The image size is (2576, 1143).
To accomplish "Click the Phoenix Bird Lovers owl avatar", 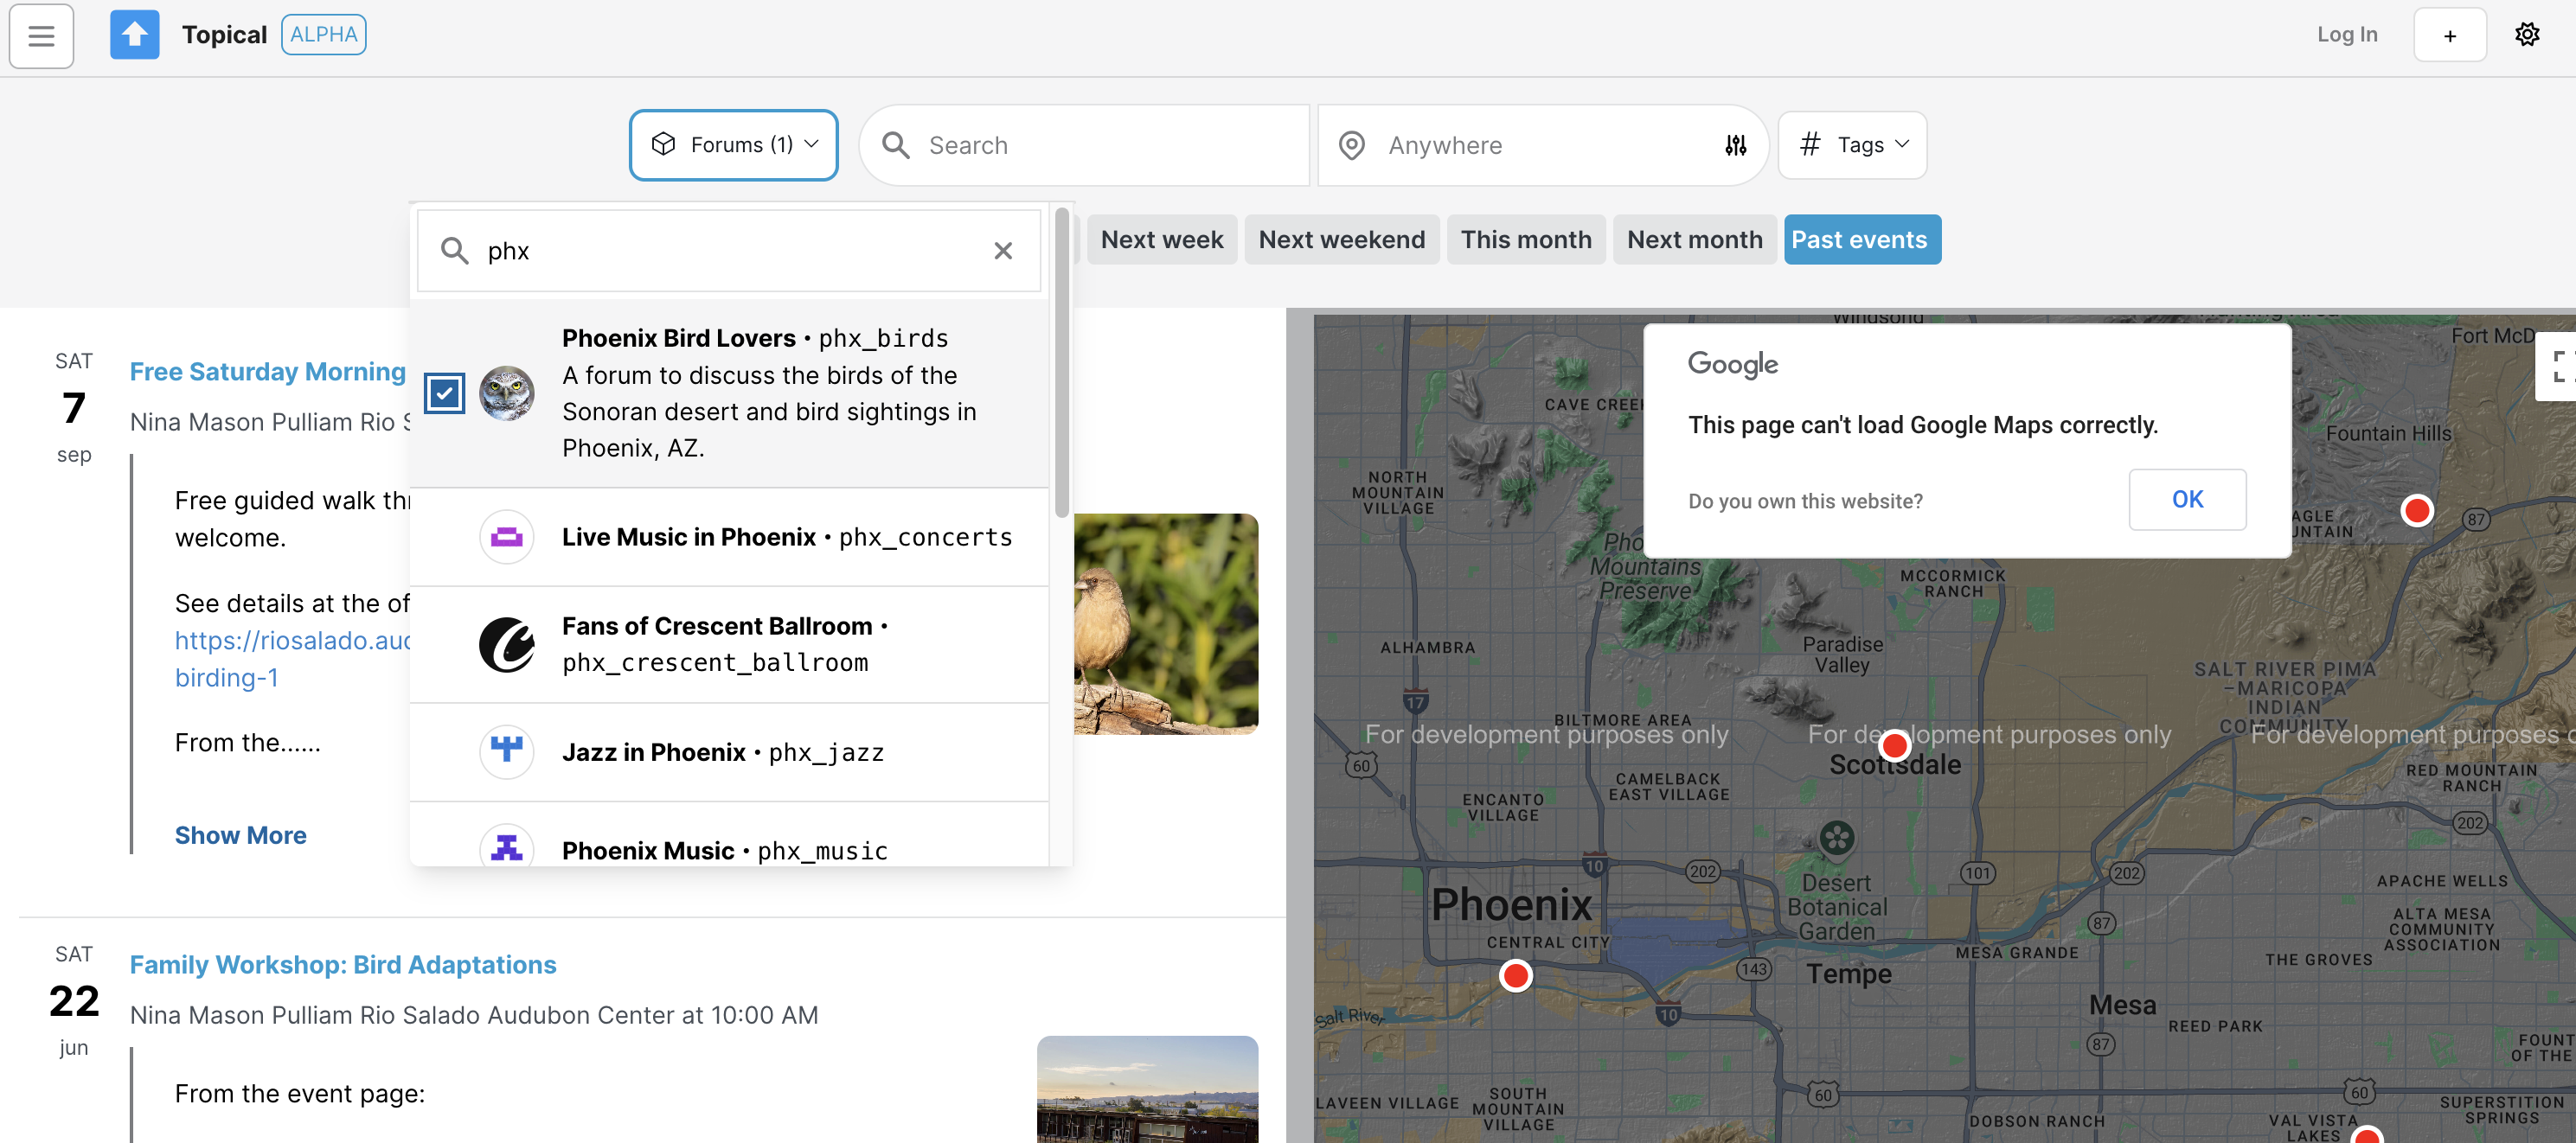I will pyautogui.click(x=506, y=393).
